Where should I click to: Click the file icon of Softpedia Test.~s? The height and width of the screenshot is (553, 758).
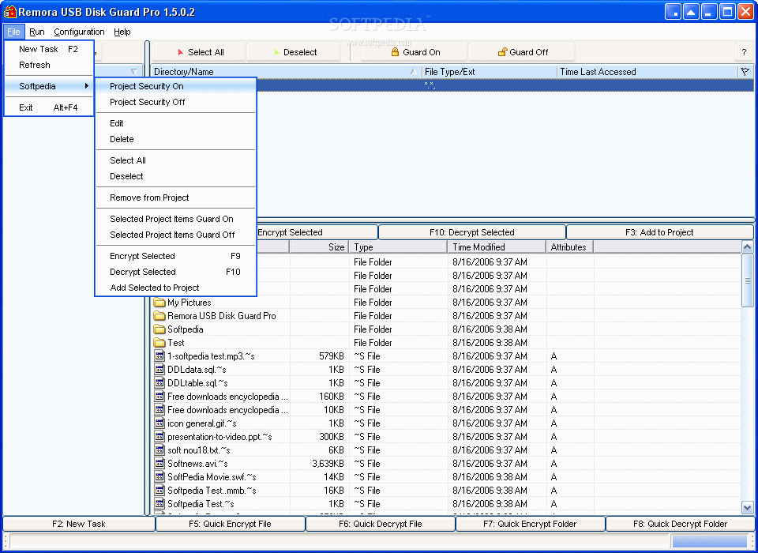click(159, 504)
